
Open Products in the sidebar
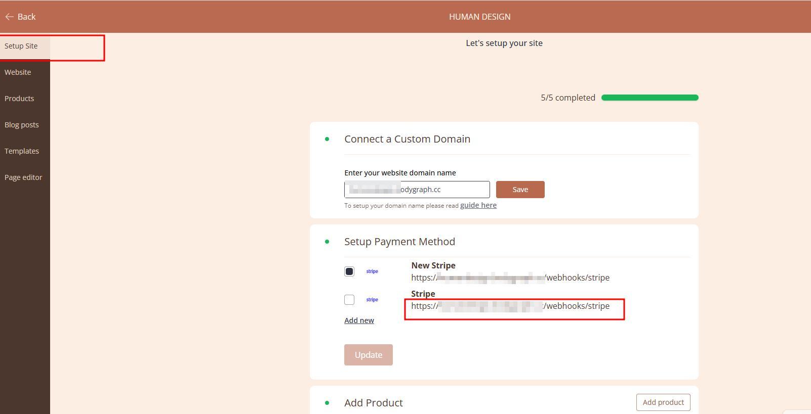pos(19,99)
